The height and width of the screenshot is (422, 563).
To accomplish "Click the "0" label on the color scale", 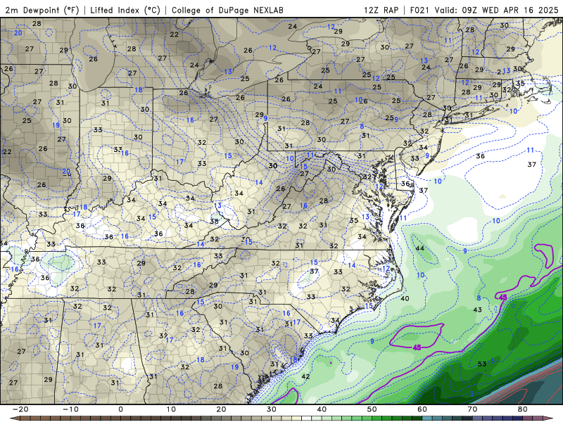I will coord(120,409).
